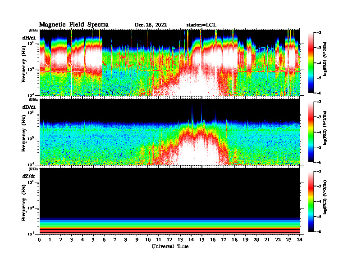Viewport: 357px width, 275px height.
Task: Click the "-6" tick on dH/dt color bar
Action: (319, 93)
